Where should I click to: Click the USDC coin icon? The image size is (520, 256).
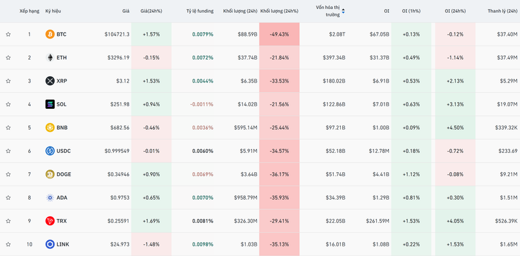pyautogui.click(x=50, y=151)
